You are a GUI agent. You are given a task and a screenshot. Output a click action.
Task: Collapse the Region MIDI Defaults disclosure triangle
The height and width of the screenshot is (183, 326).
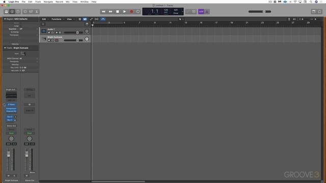point(5,19)
